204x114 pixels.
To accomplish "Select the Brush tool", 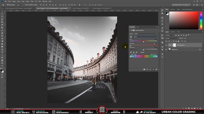I will click(2, 30).
